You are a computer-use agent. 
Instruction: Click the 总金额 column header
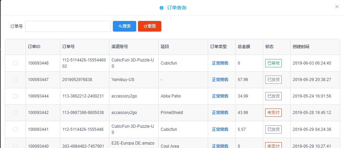[249, 47]
